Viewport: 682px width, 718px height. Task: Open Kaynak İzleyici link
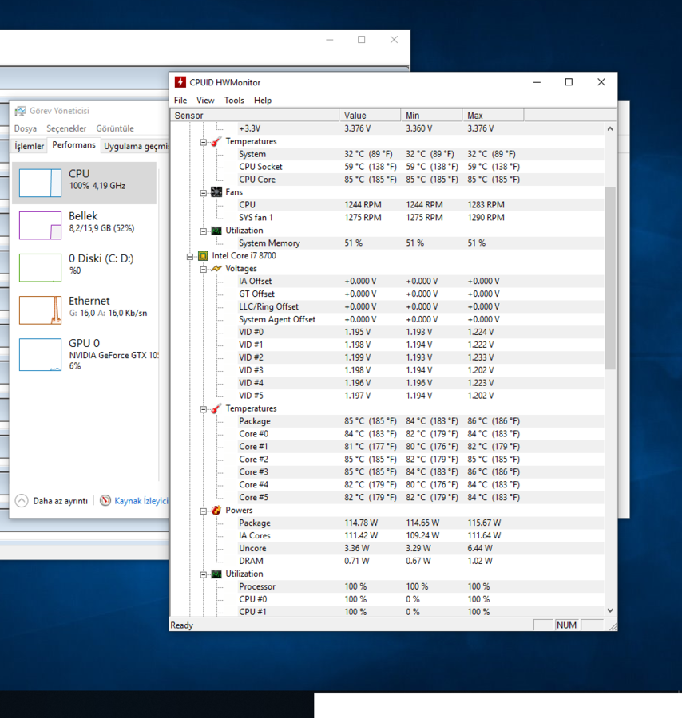[x=141, y=501]
